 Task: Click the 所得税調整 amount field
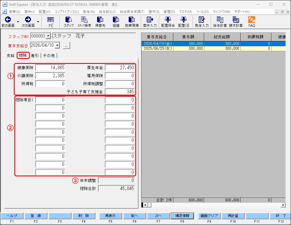(120, 84)
